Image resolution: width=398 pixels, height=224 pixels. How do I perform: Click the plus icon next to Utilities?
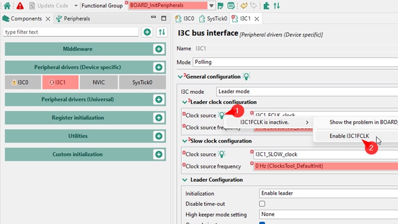tap(159, 136)
